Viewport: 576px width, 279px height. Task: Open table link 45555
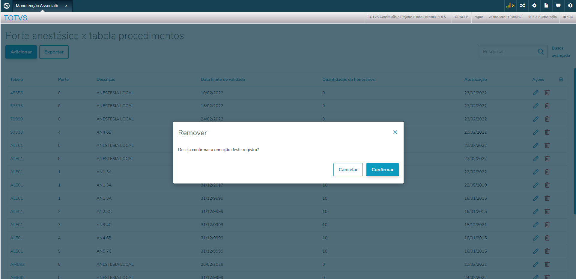(16, 93)
